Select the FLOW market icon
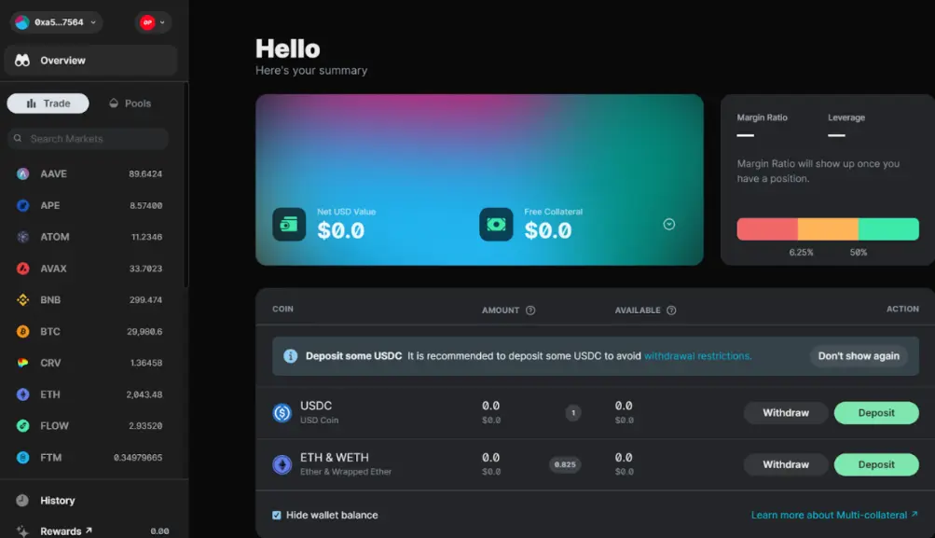935x538 pixels. click(22, 426)
